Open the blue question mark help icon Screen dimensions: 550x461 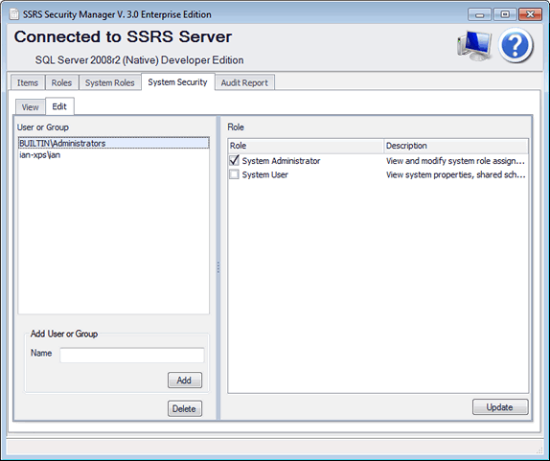coord(516,46)
